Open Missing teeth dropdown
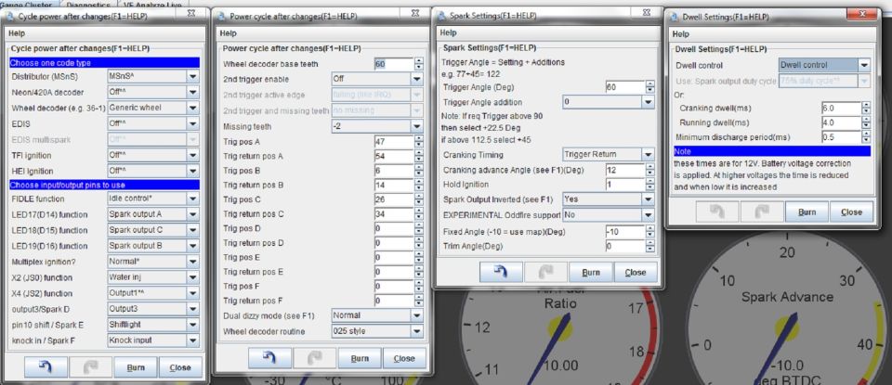This screenshot has width=892, height=385. coord(377,126)
